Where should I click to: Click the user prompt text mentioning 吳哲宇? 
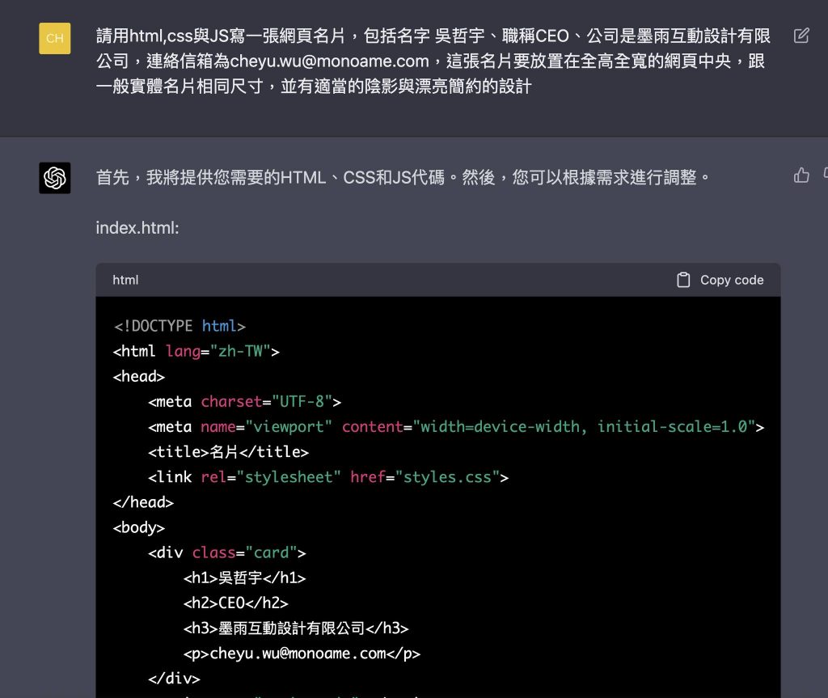433,61
